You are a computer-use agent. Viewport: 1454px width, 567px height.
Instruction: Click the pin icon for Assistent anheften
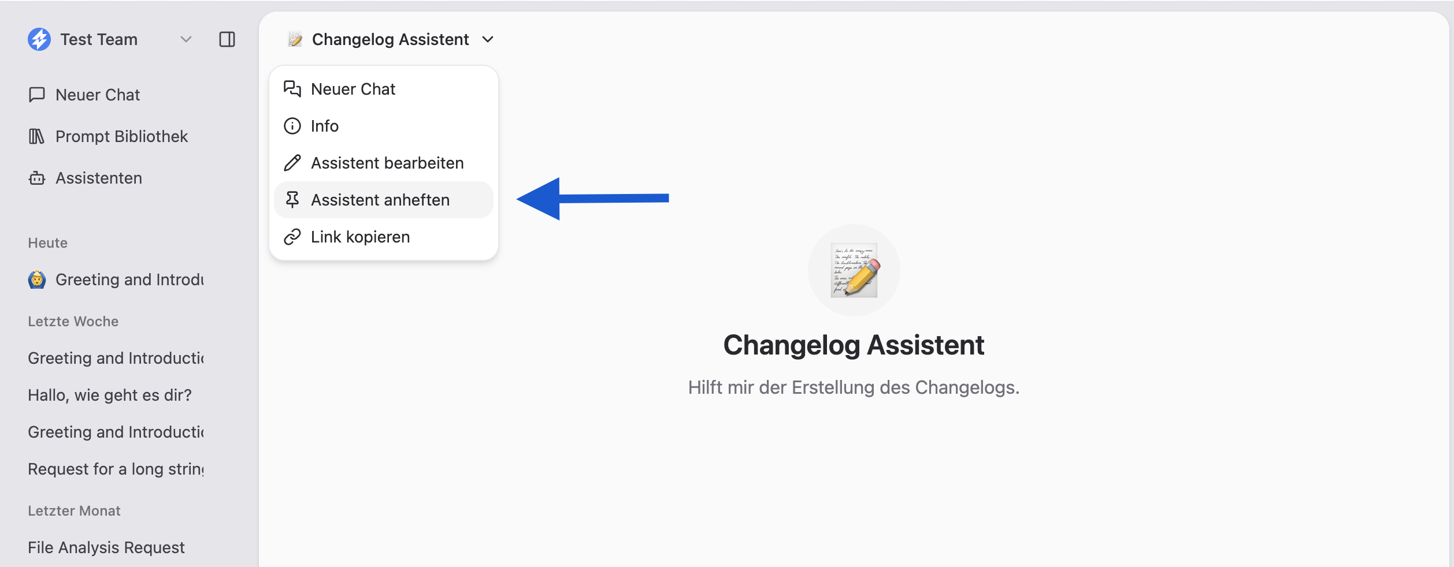(x=292, y=200)
